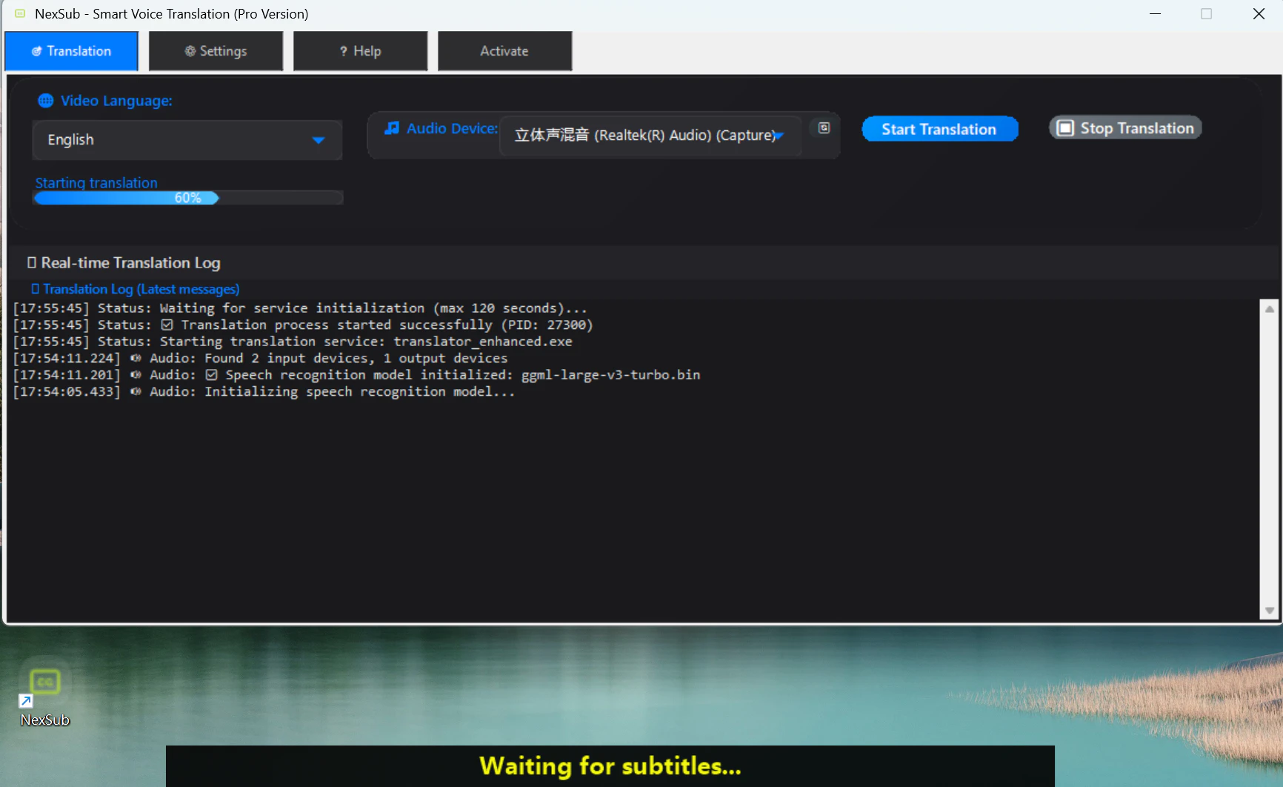Screen dimensions: 1283x787
Task: Click the globe icon beside Video Language
Action: point(46,101)
